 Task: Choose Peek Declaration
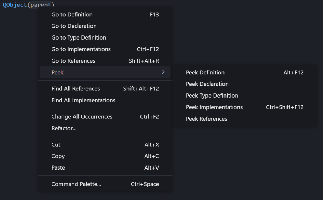(207, 84)
